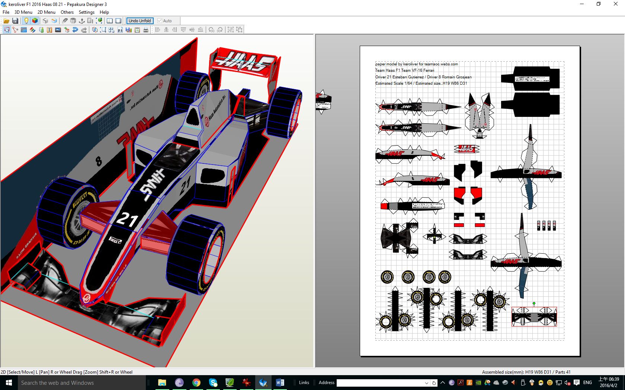Click the printer icon in toolbar

pos(146,30)
